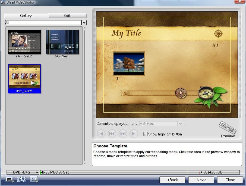Screen dimensions: 246x186
Task: Open the DVD 4.7G disc size dropdown
Action: (x=23, y=172)
